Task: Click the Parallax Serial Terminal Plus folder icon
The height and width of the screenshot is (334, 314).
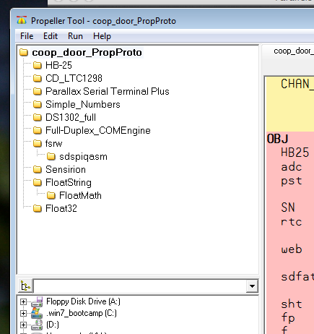Action: (x=38, y=91)
